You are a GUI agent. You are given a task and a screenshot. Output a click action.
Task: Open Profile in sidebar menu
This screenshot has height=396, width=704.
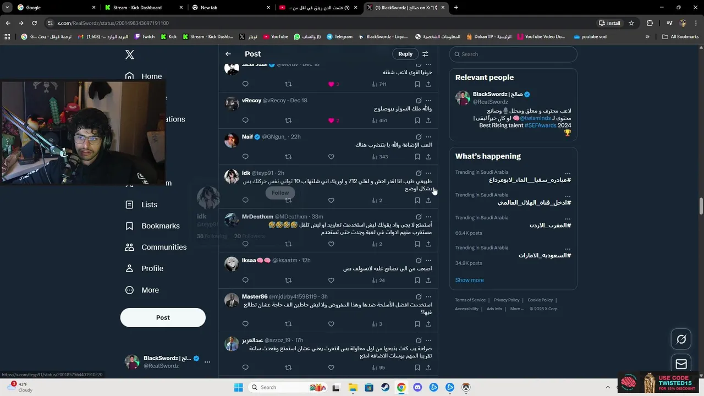click(144, 268)
